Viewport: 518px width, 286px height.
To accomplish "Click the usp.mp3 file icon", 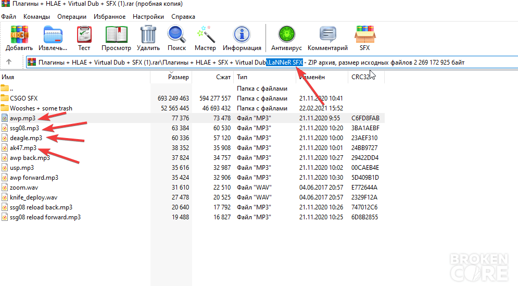I will click(x=5, y=168).
